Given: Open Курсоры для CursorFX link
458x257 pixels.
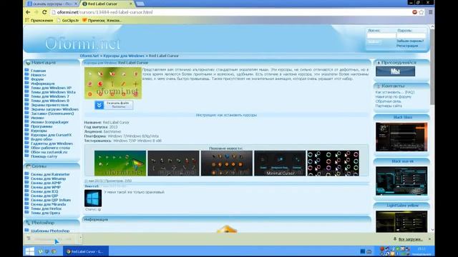Looking at the screenshot, I should tap(51, 135).
